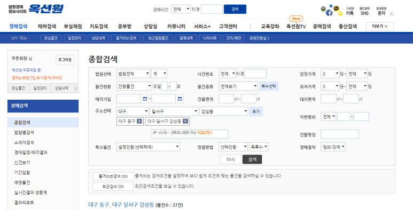Open the Facebook share icon
Image resolution: width=413 pixels, height=210 pixels.
[329, 13]
